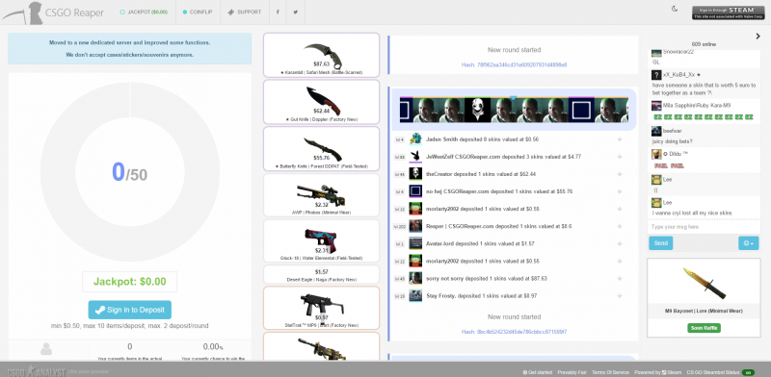Send the chat message
Viewport: 771px width, 377px height.
[660, 243]
